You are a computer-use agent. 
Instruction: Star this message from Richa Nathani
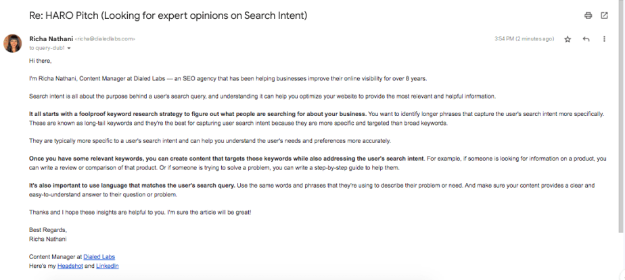coord(568,39)
